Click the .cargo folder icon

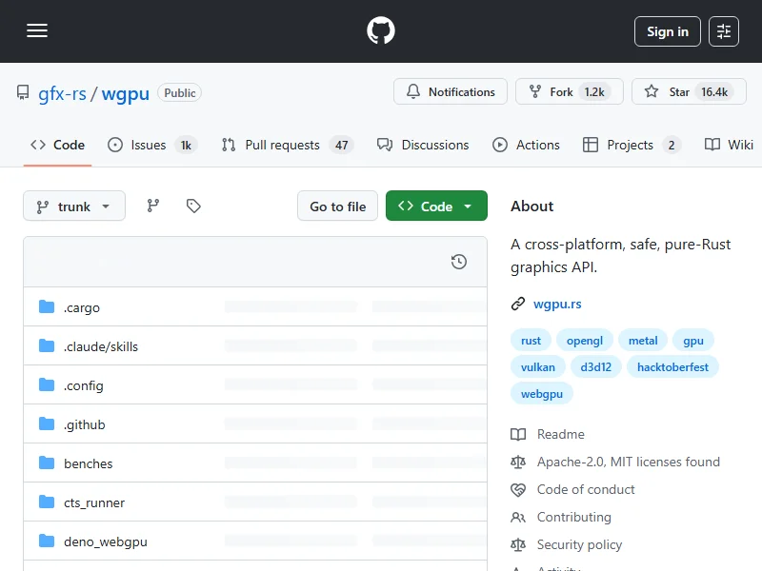coord(47,307)
